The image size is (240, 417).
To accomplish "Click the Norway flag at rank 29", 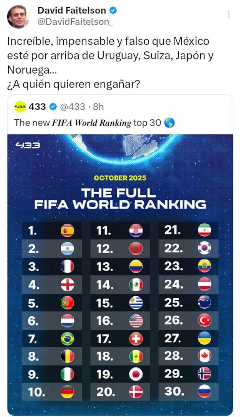I will (x=204, y=374).
